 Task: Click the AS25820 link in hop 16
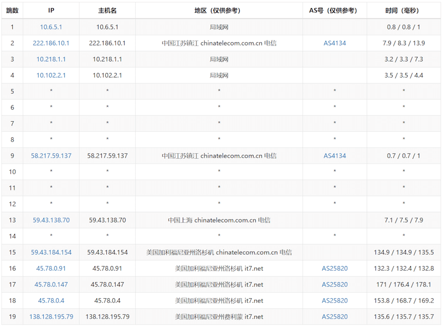pyautogui.click(x=334, y=269)
